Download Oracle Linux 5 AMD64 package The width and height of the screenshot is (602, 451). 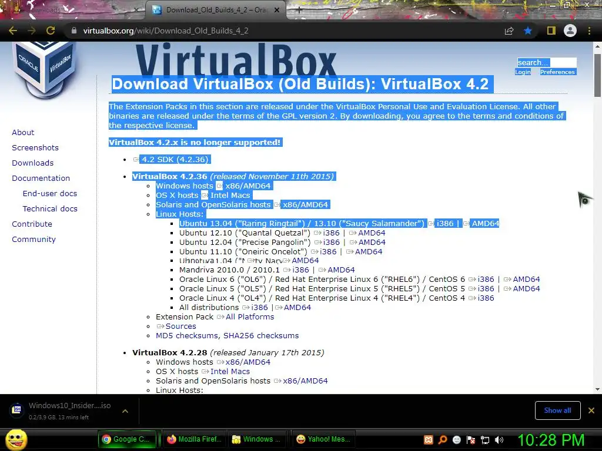pyautogui.click(x=526, y=289)
